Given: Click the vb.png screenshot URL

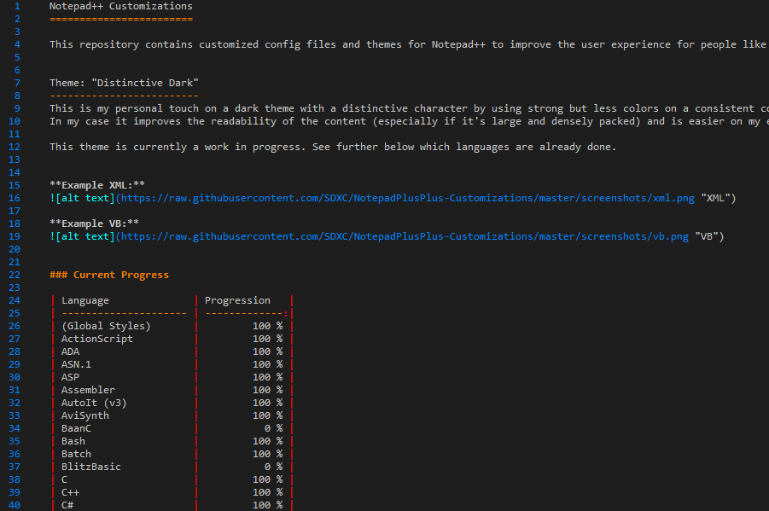Looking at the screenshot, I should click(405, 236).
